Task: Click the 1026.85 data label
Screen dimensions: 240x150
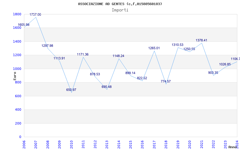Action: 225,64
